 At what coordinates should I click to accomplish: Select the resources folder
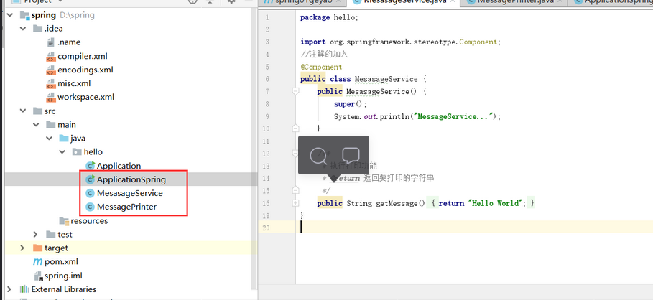point(89,221)
